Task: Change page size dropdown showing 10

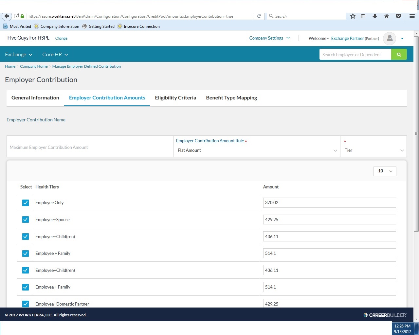Action: click(385, 171)
